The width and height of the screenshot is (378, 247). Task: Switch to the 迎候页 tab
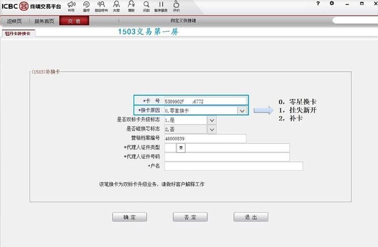click(x=14, y=21)
